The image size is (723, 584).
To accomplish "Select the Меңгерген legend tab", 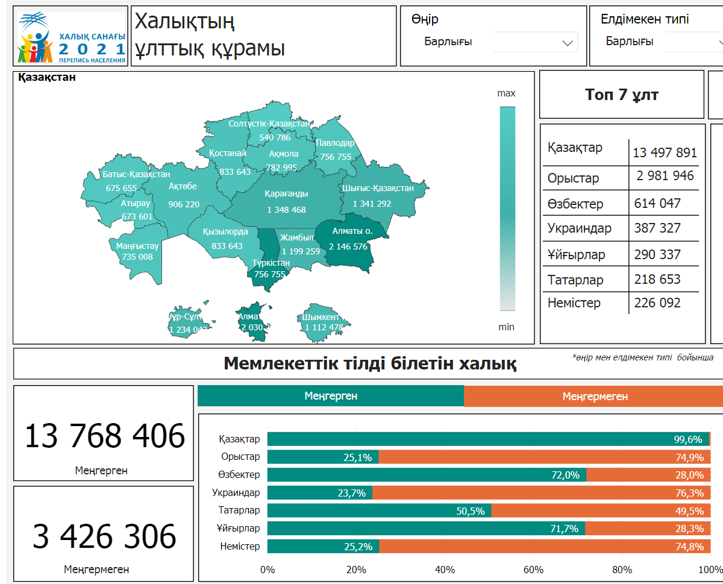I will tap(331, 396).
